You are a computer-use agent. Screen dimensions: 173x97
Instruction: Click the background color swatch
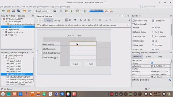[152, 66]
